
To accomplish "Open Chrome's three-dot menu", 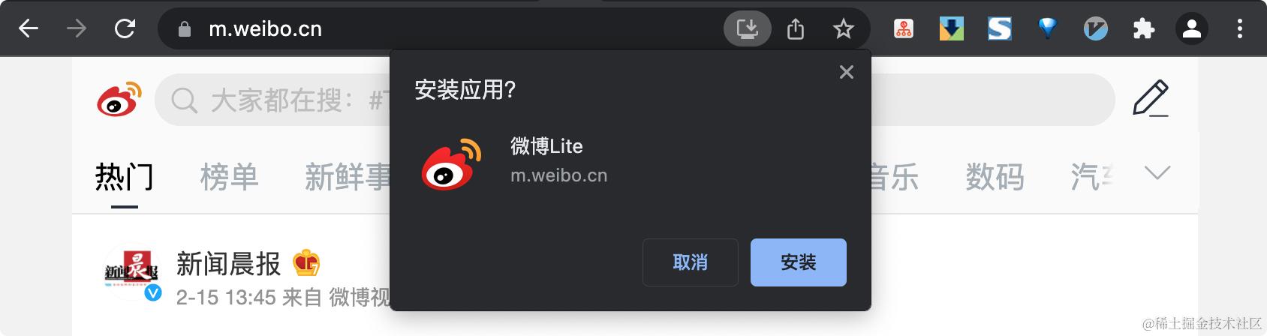I will (x=1240, y=29).
